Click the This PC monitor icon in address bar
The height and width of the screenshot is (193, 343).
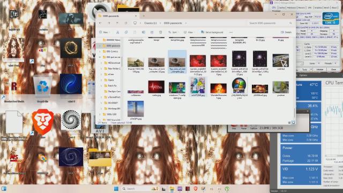(x=135, y=23)
